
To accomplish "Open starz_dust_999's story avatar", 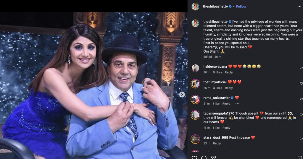I will (x=195, y=139).
